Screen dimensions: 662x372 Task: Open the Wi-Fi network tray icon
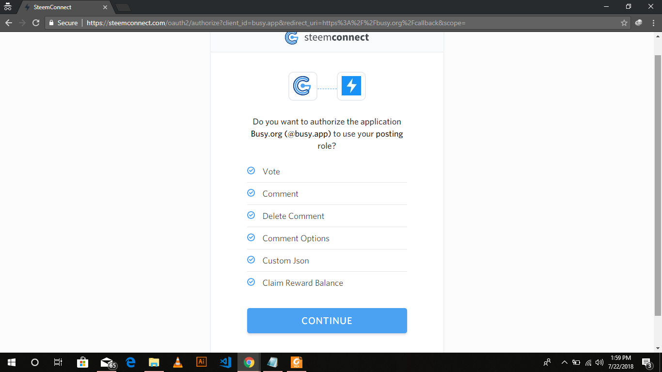tap(588, 362)
